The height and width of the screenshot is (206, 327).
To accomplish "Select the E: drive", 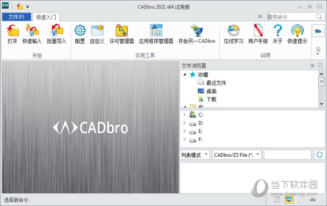I will [196, 132].
